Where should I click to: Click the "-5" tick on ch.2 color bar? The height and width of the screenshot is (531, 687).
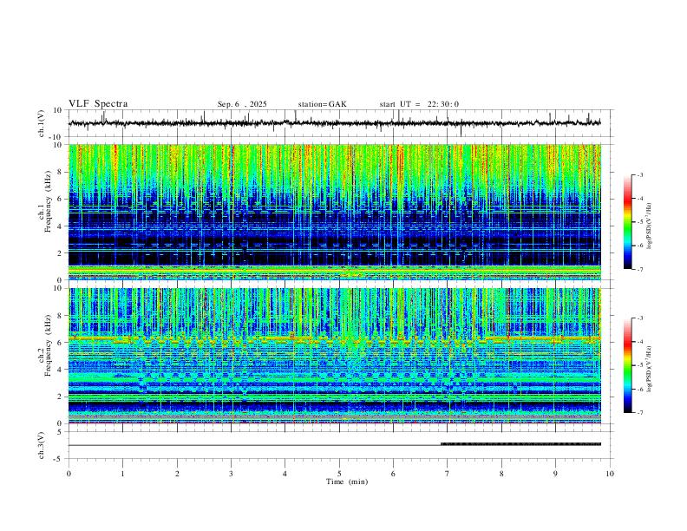(x=639, y=365)
